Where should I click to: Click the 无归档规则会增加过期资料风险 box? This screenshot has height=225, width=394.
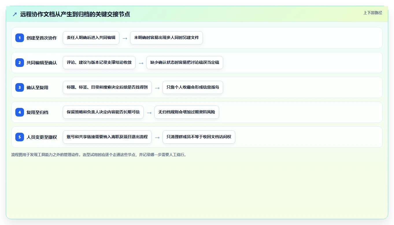[187, 112]
